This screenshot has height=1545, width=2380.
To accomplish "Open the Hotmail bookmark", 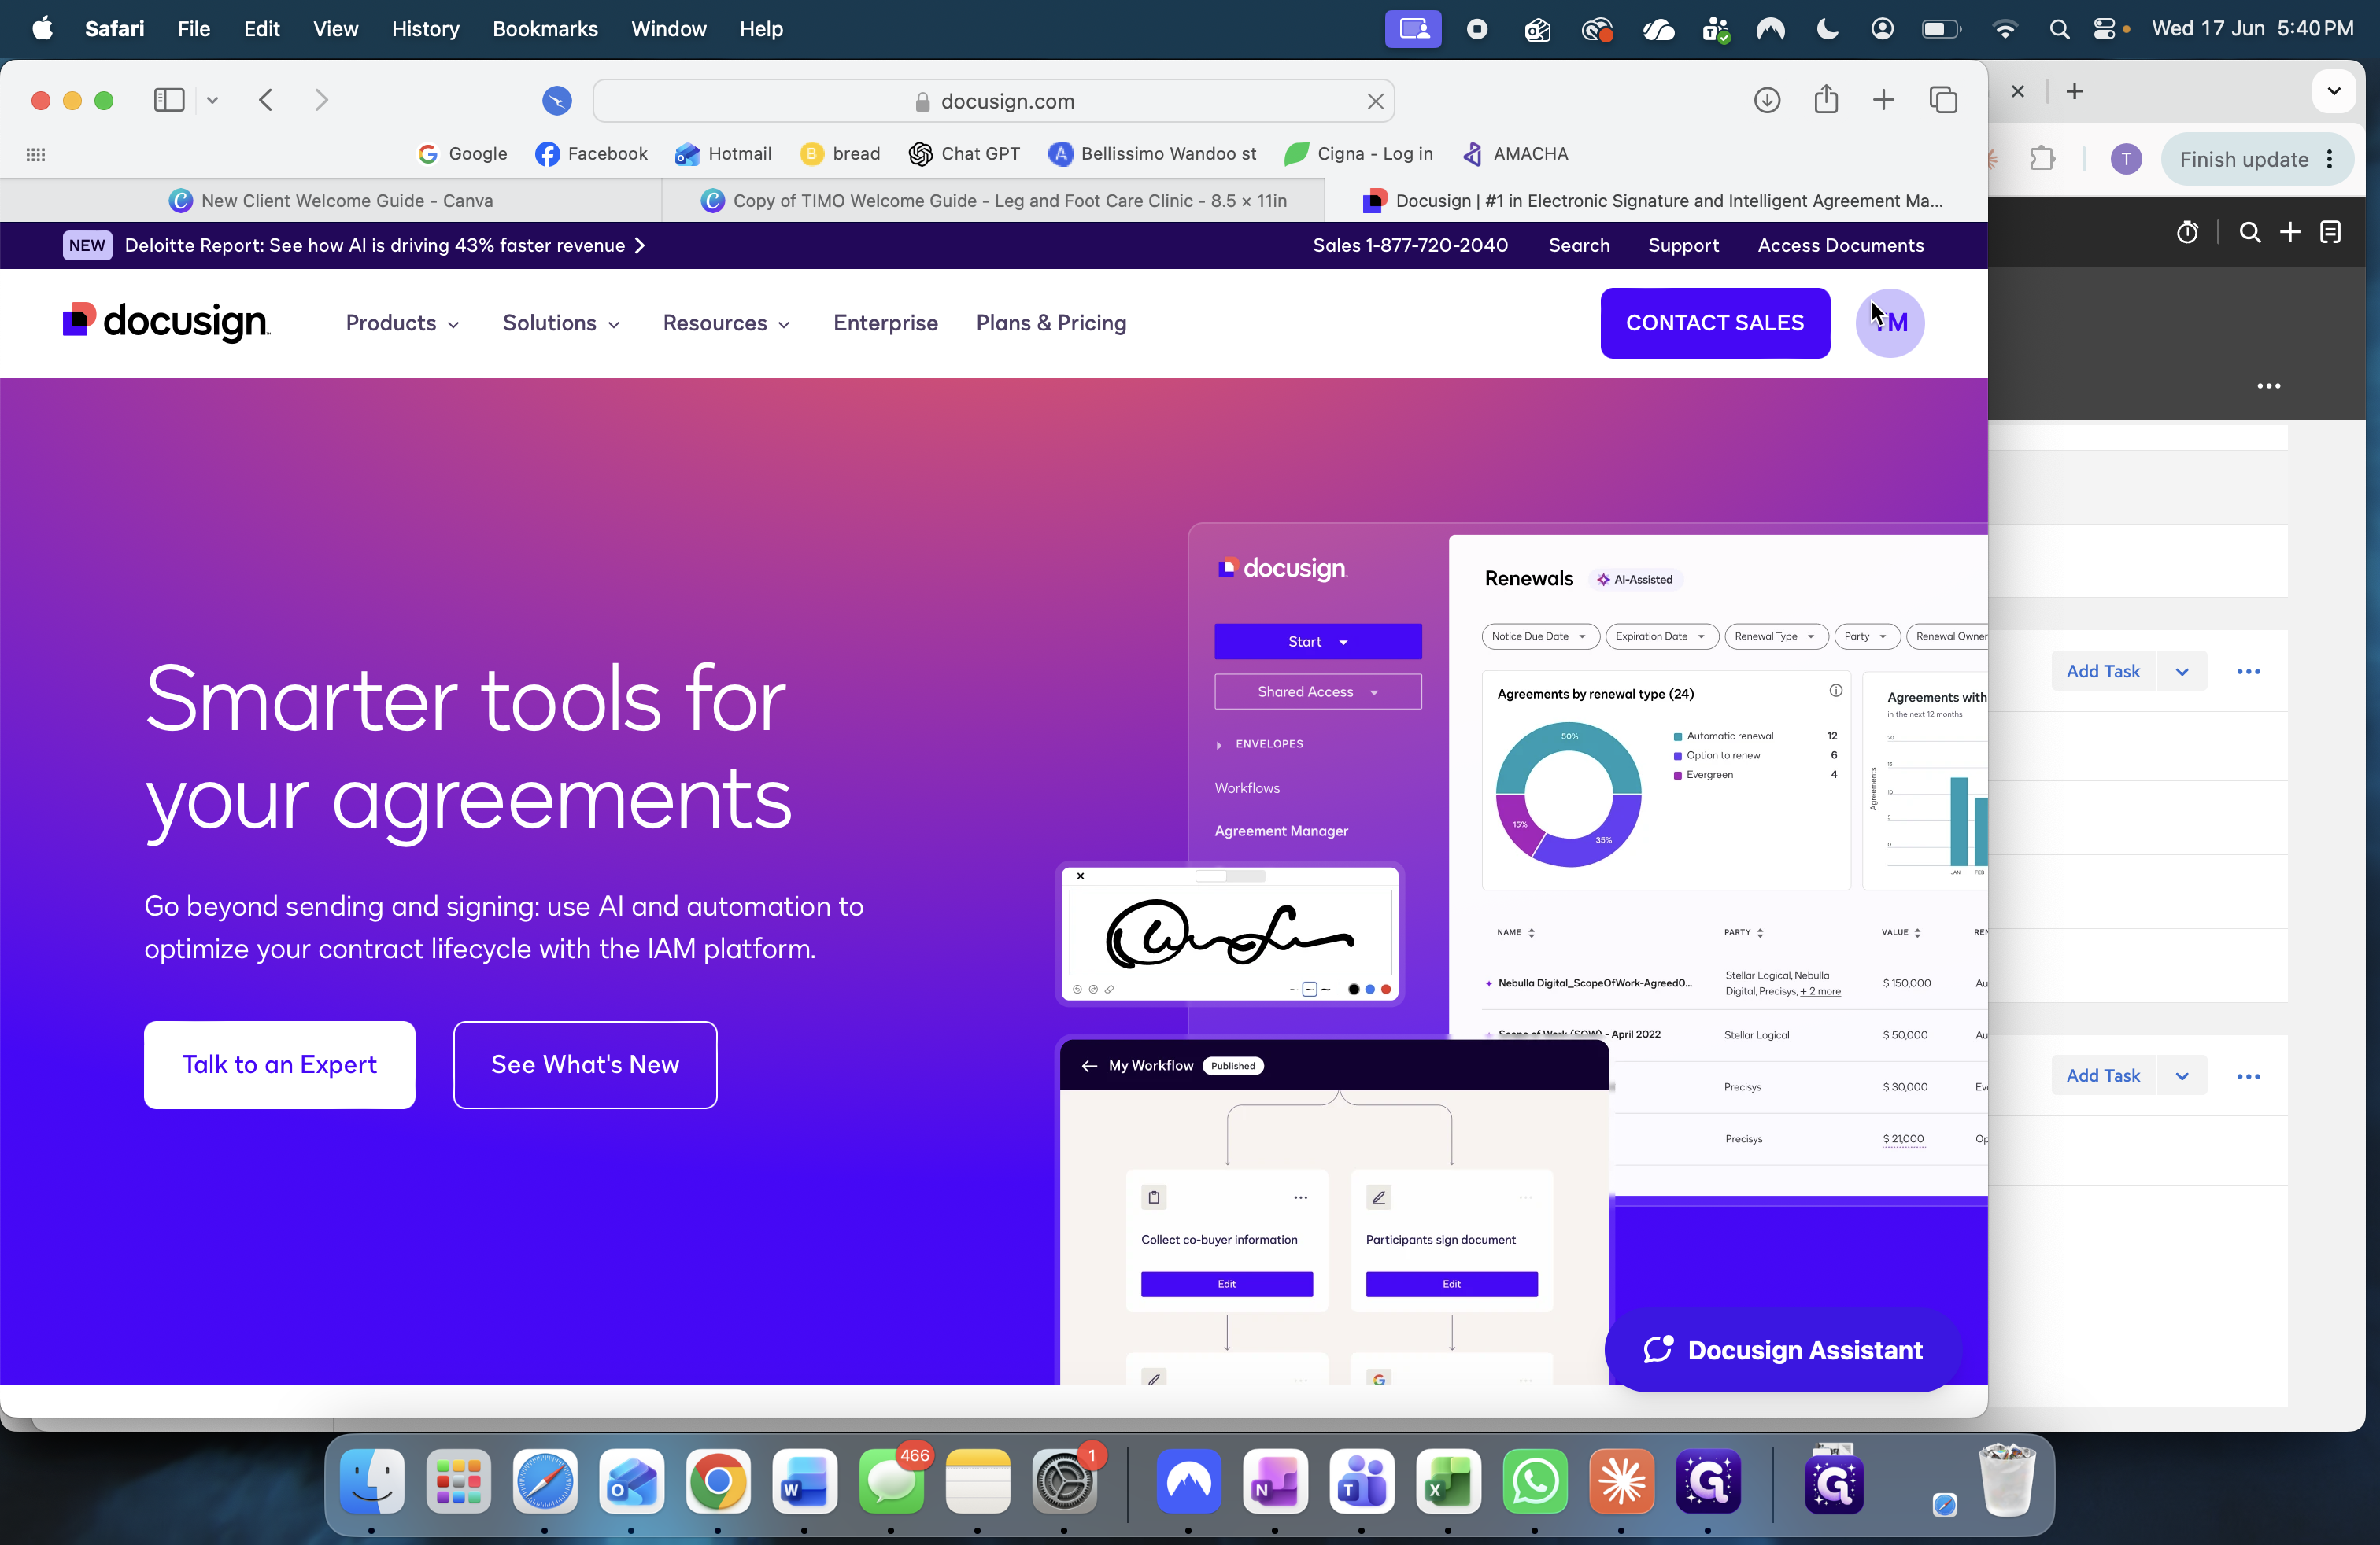I will point(723,154).
